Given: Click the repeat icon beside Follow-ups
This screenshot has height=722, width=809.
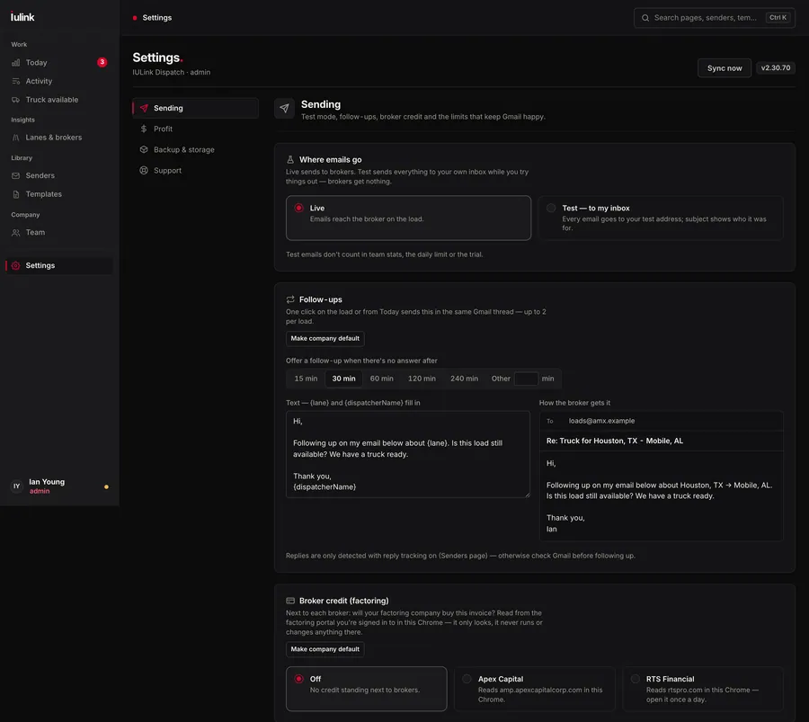Looking at the screenshot, I should point(290,299).
